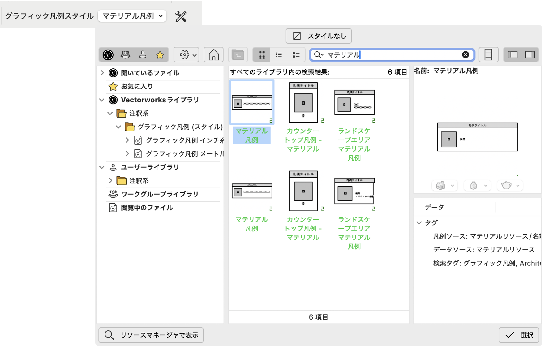Open the gear settings dropdown
545x349 pixels.
click(x=186, y=55)
